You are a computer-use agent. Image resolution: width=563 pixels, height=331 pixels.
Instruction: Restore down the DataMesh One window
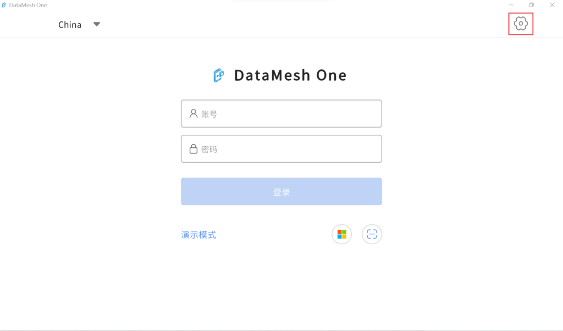[532, 5]
